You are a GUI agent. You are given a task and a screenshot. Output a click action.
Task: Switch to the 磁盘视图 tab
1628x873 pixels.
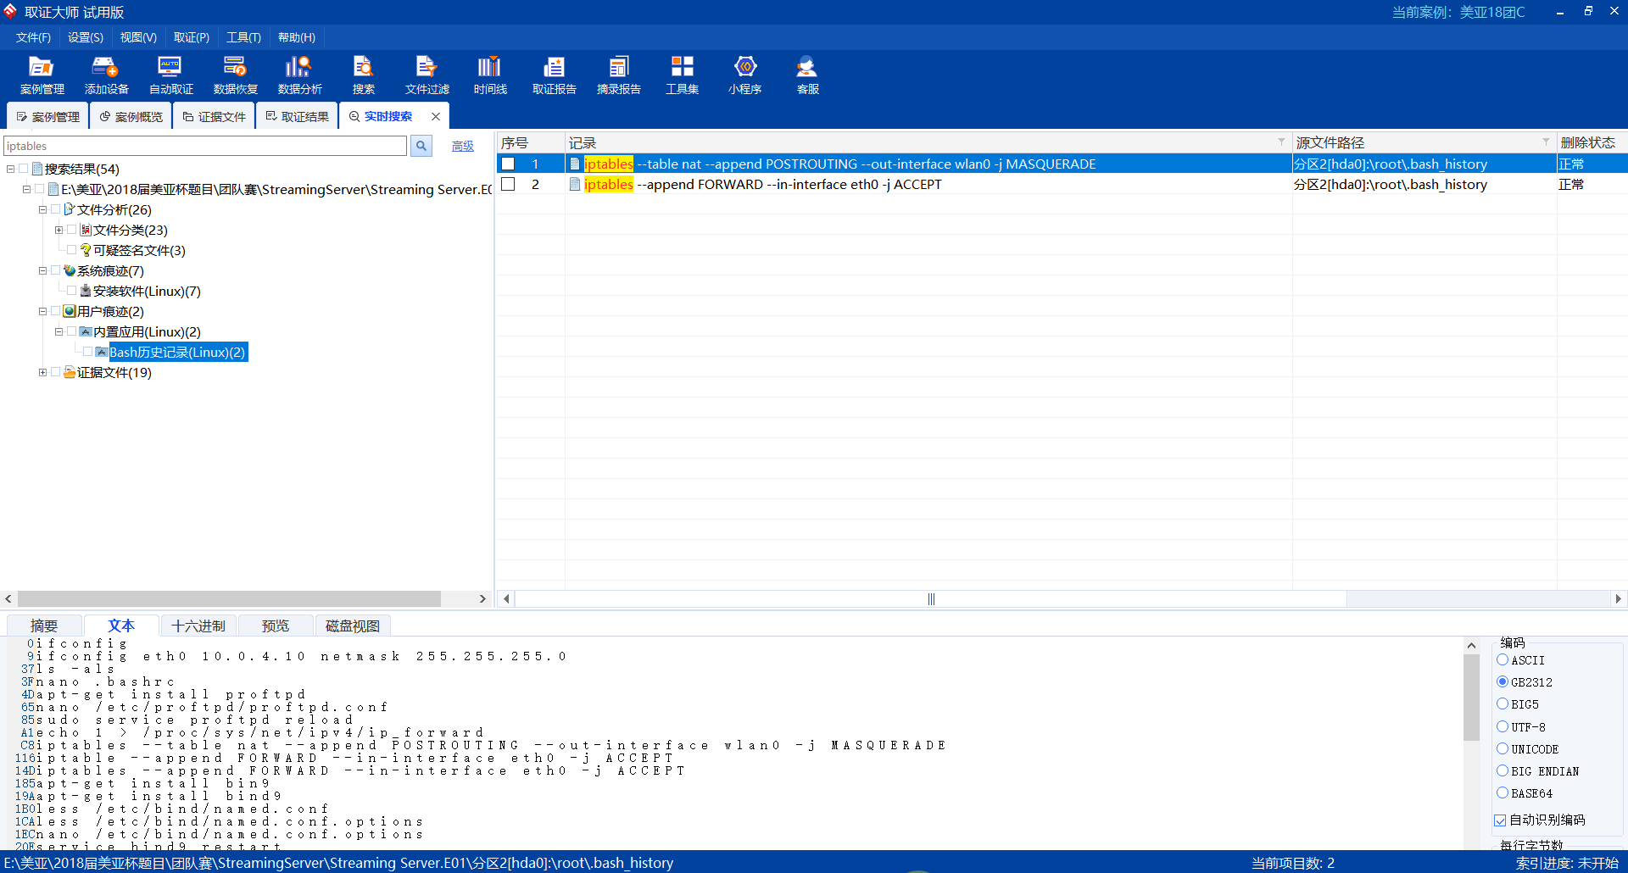pyautogui.click(x=353, y=626)
